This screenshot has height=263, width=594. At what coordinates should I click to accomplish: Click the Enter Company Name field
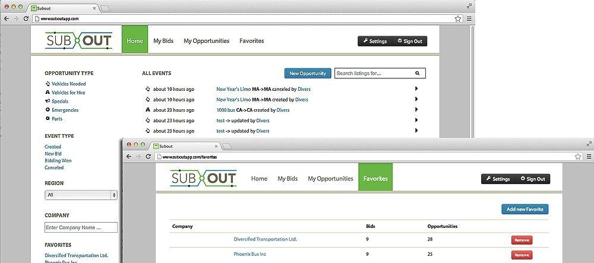click(x=81, y=227)
